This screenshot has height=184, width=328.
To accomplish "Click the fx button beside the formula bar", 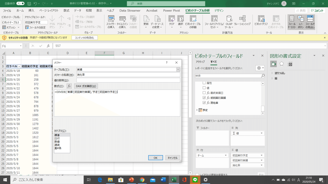I will (48, 46).
